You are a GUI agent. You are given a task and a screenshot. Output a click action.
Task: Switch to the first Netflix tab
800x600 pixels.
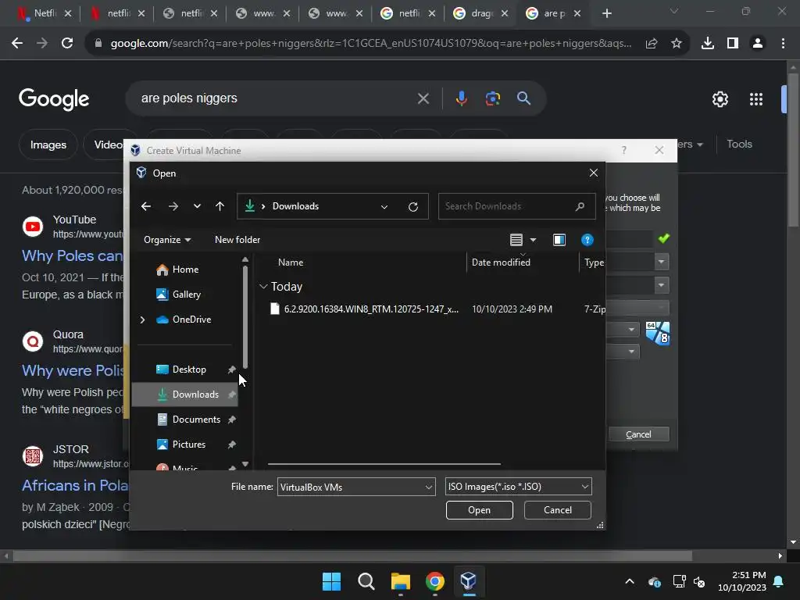click(x=44, y=13)
